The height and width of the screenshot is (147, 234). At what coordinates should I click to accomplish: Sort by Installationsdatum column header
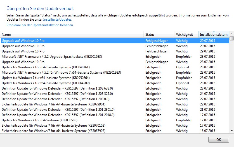(x=214, y=35)
